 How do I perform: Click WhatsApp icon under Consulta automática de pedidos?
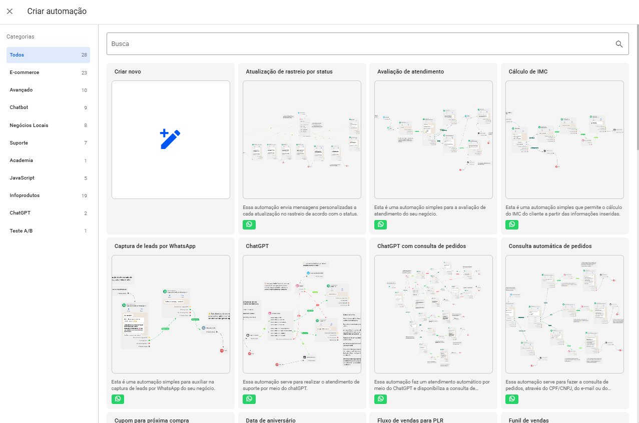pyautogui.click(x=512, y=399)
